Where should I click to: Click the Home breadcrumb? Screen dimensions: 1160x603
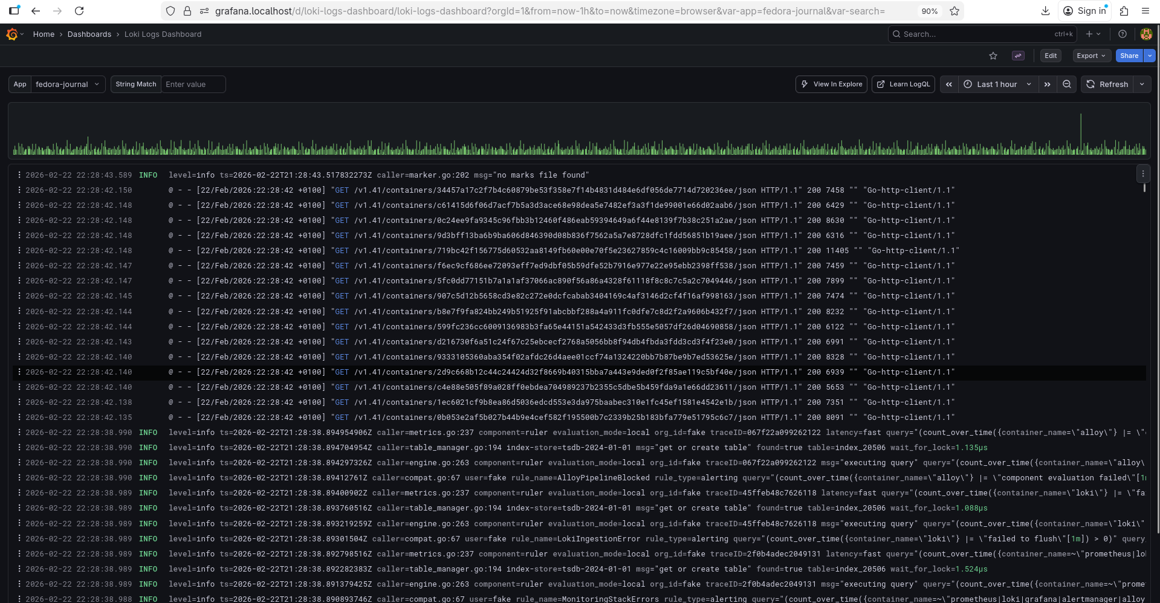(x=44, y=34)
